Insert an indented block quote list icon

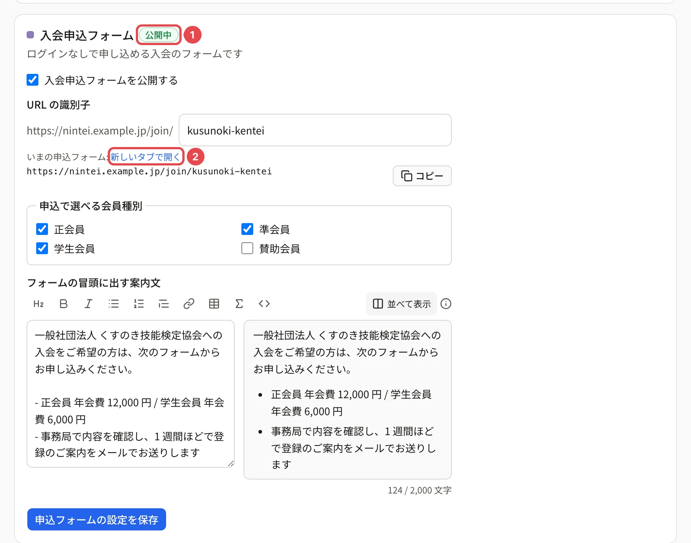[164, 304]
